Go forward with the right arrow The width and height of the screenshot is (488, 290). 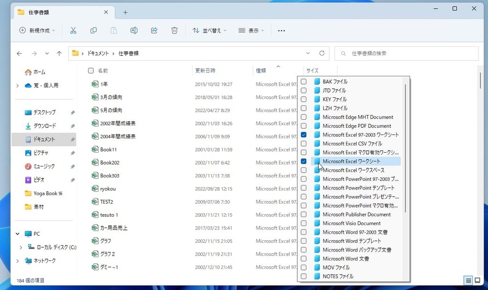point(34,53)
